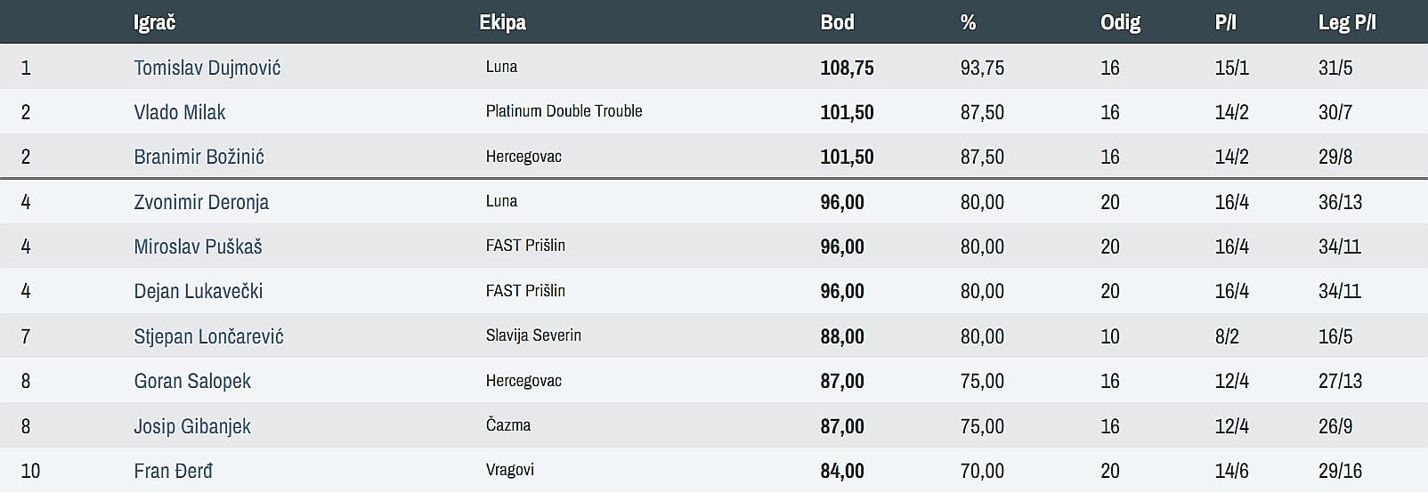Click on the player Fran Đerđ

coord(173,471)
